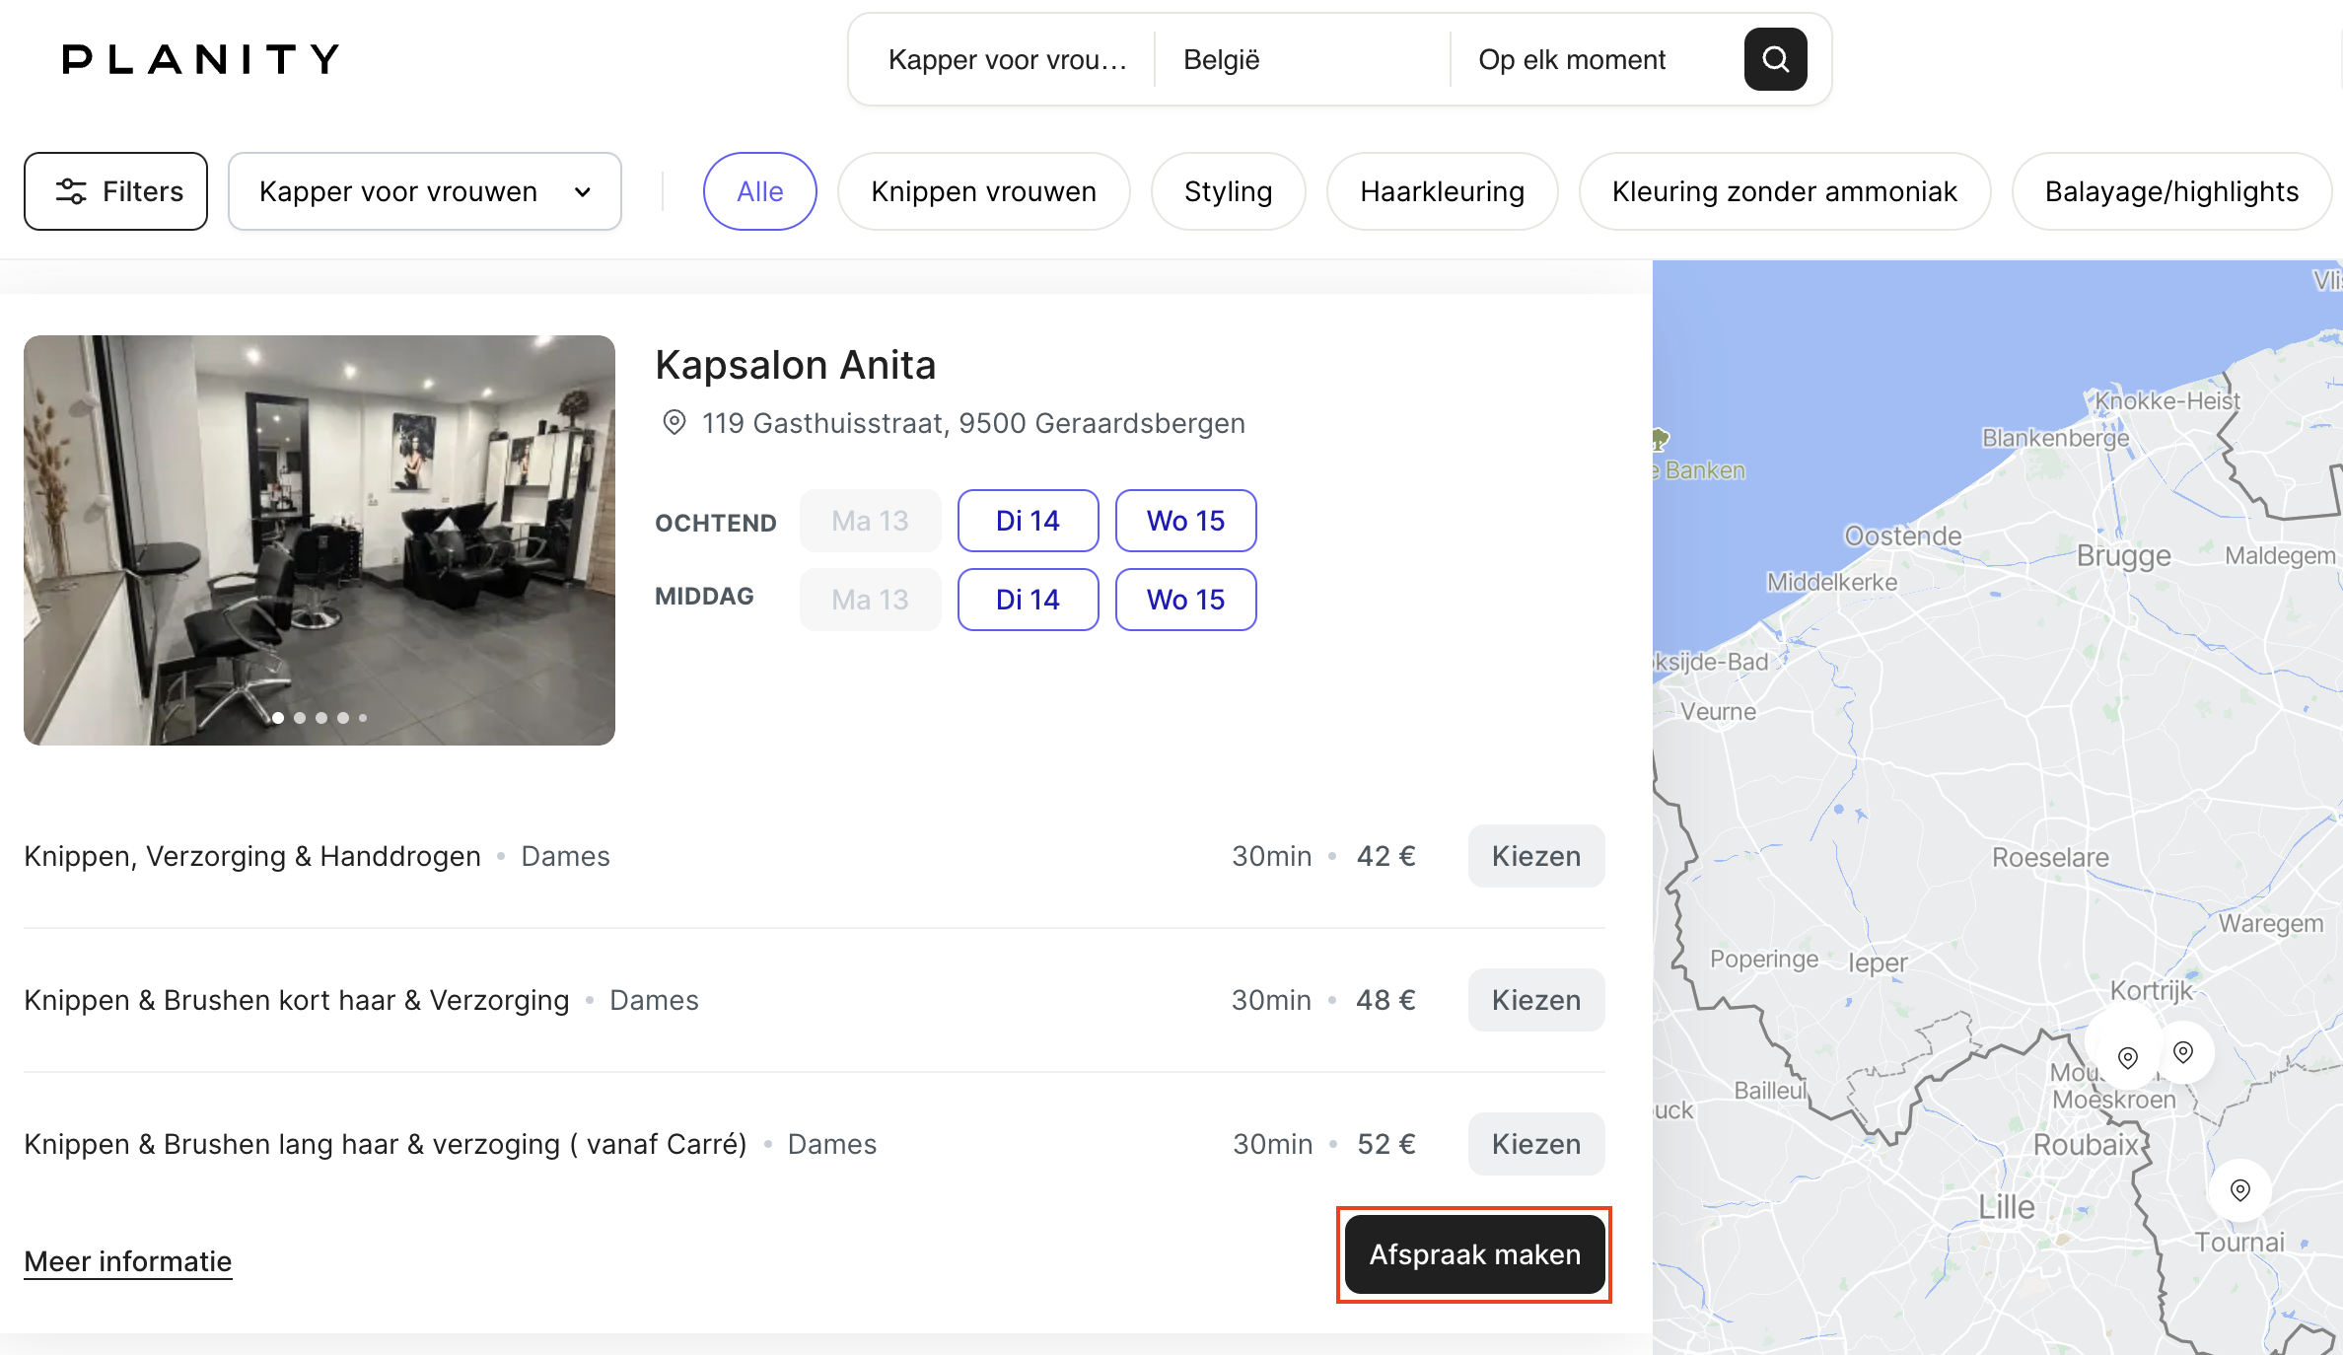Click the 119 Gasthuisstraat address text

click(973, 423)
